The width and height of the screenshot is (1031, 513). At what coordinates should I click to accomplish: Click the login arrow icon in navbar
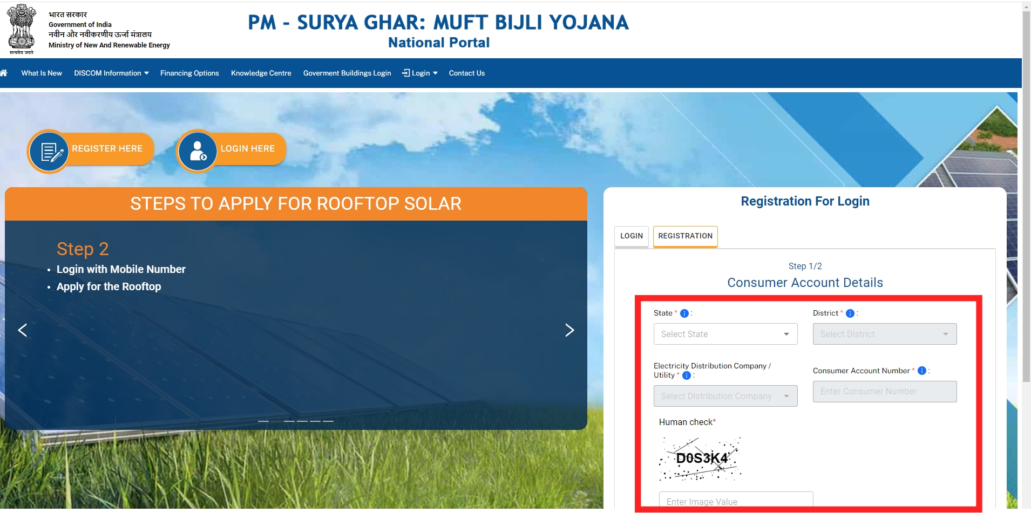(406, 73)
